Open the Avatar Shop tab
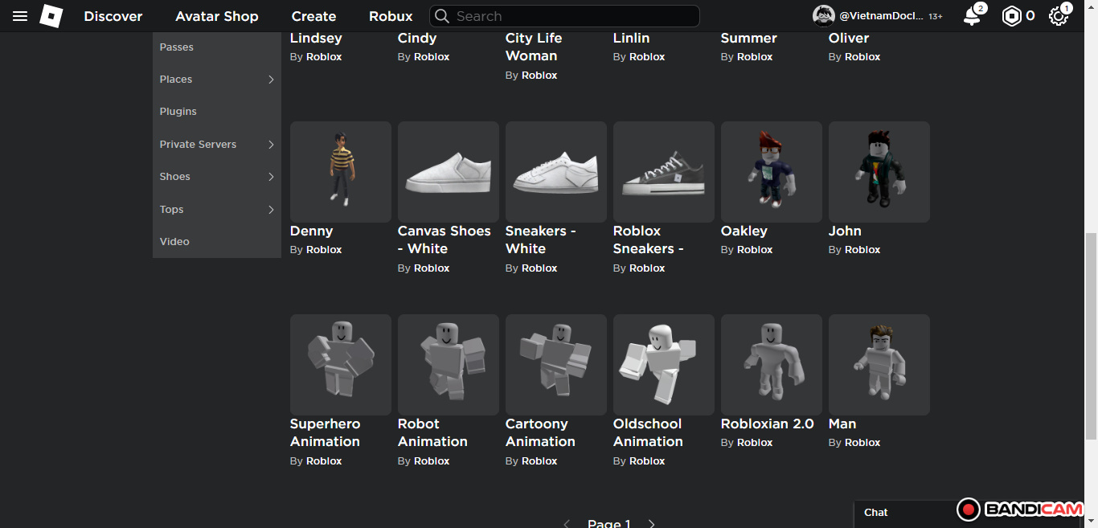Screen dimensions: 1098x528 (x=217, y=16)
